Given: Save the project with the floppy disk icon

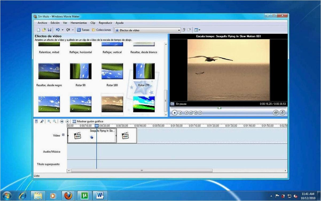Looking at the screenshot, I should pyautogui.click(x=50, y=30).
